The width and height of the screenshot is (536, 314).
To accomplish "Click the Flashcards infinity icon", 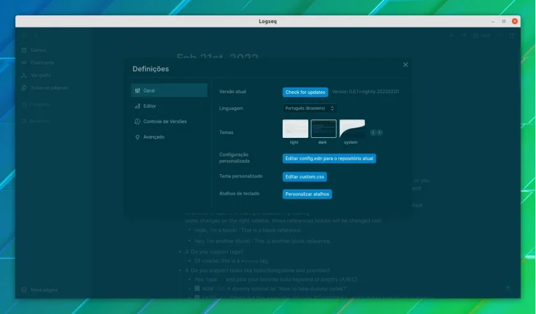I will (x=24, y=63).
